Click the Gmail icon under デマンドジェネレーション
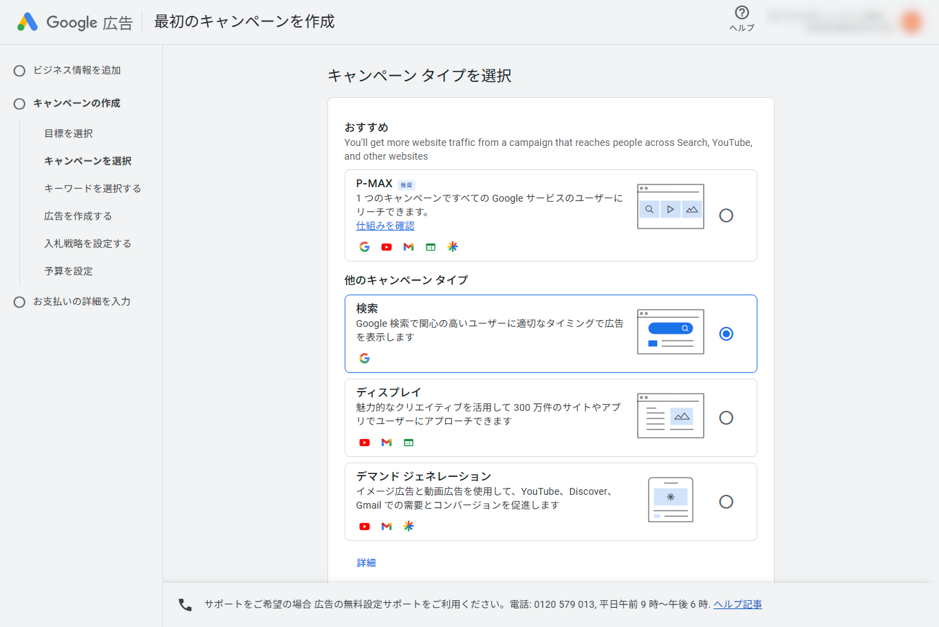939x627 pixels. coord(387,526)
